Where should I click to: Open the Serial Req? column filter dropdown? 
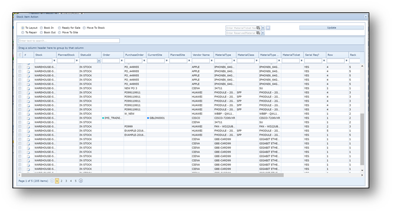[x=324, y=61]
